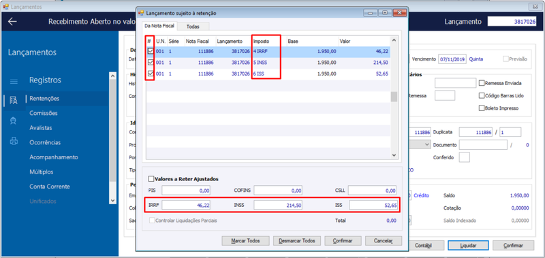This screenshot has height=258, width=545.
Task: Open Acompanhamento in Registros list
Action: pyautogui.click(x=54, y=157)
